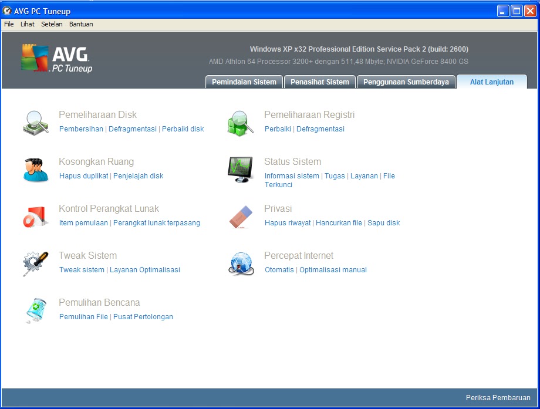Click the Status Sistem heading

[x=293, y=161]
